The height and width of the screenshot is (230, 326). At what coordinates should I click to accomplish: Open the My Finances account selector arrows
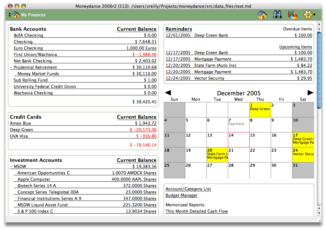tap(10, 15)
